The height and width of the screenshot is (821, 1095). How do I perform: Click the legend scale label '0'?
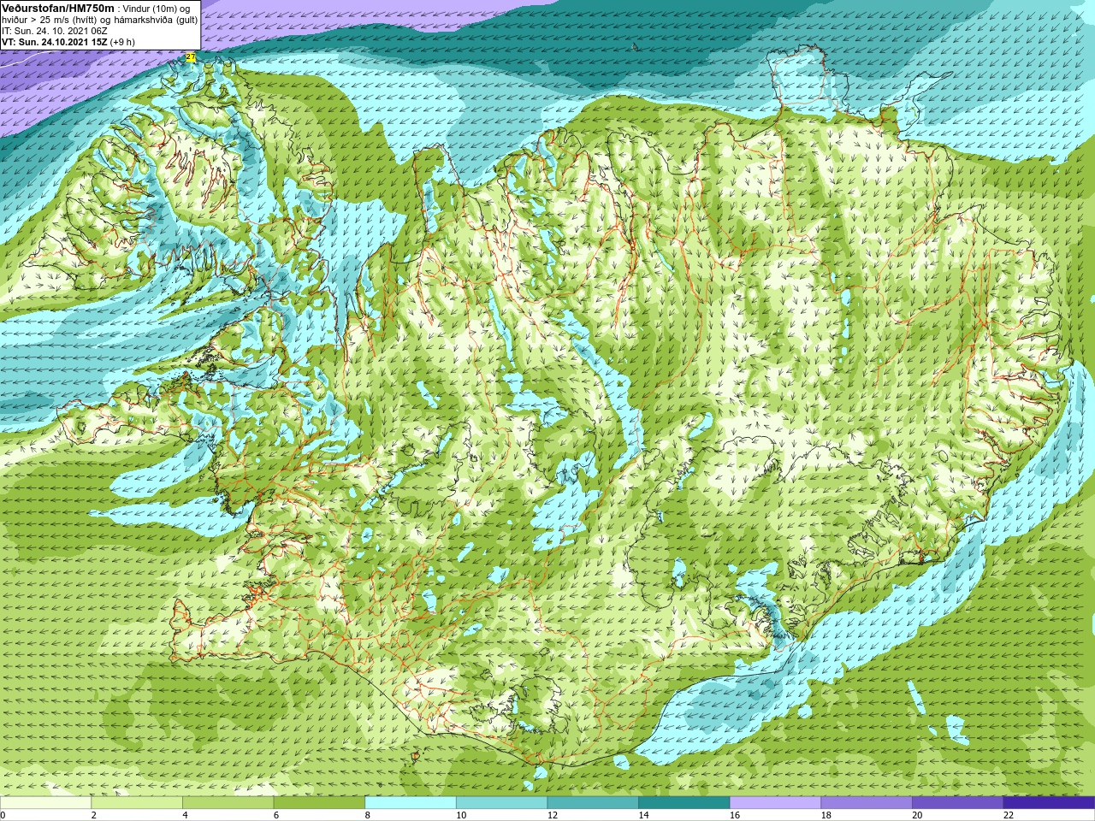click(3, 815)
